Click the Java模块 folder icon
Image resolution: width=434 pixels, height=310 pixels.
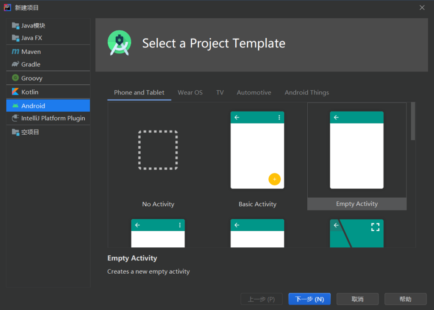(x=16, y=26)
